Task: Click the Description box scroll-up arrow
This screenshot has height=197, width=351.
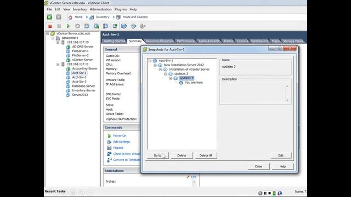Action: pyautogui.click(x=287, y=86)
